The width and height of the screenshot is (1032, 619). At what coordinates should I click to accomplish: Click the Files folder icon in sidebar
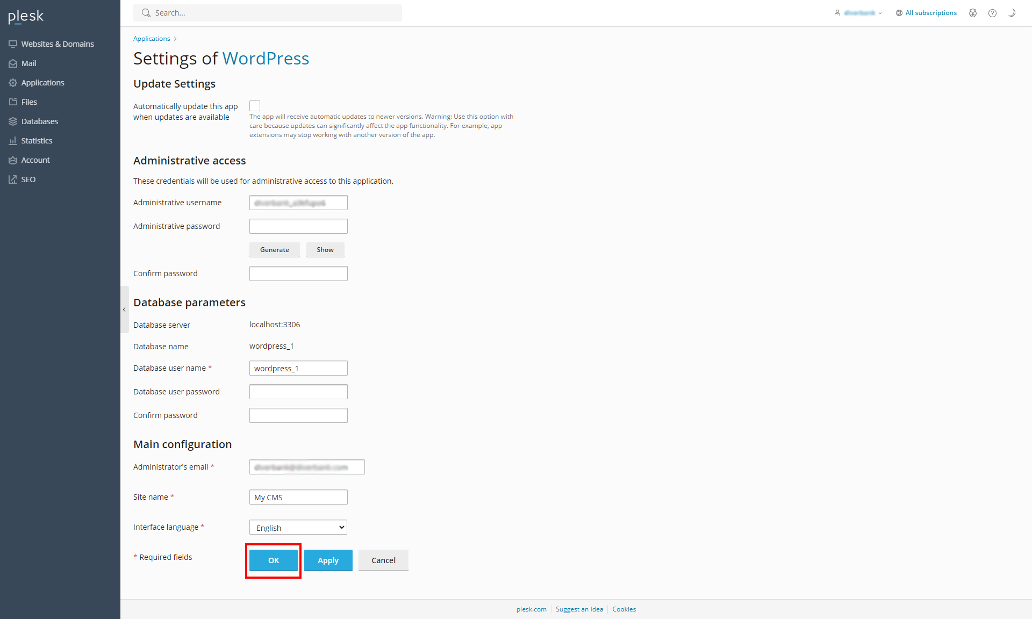click(x=13, y=102)
